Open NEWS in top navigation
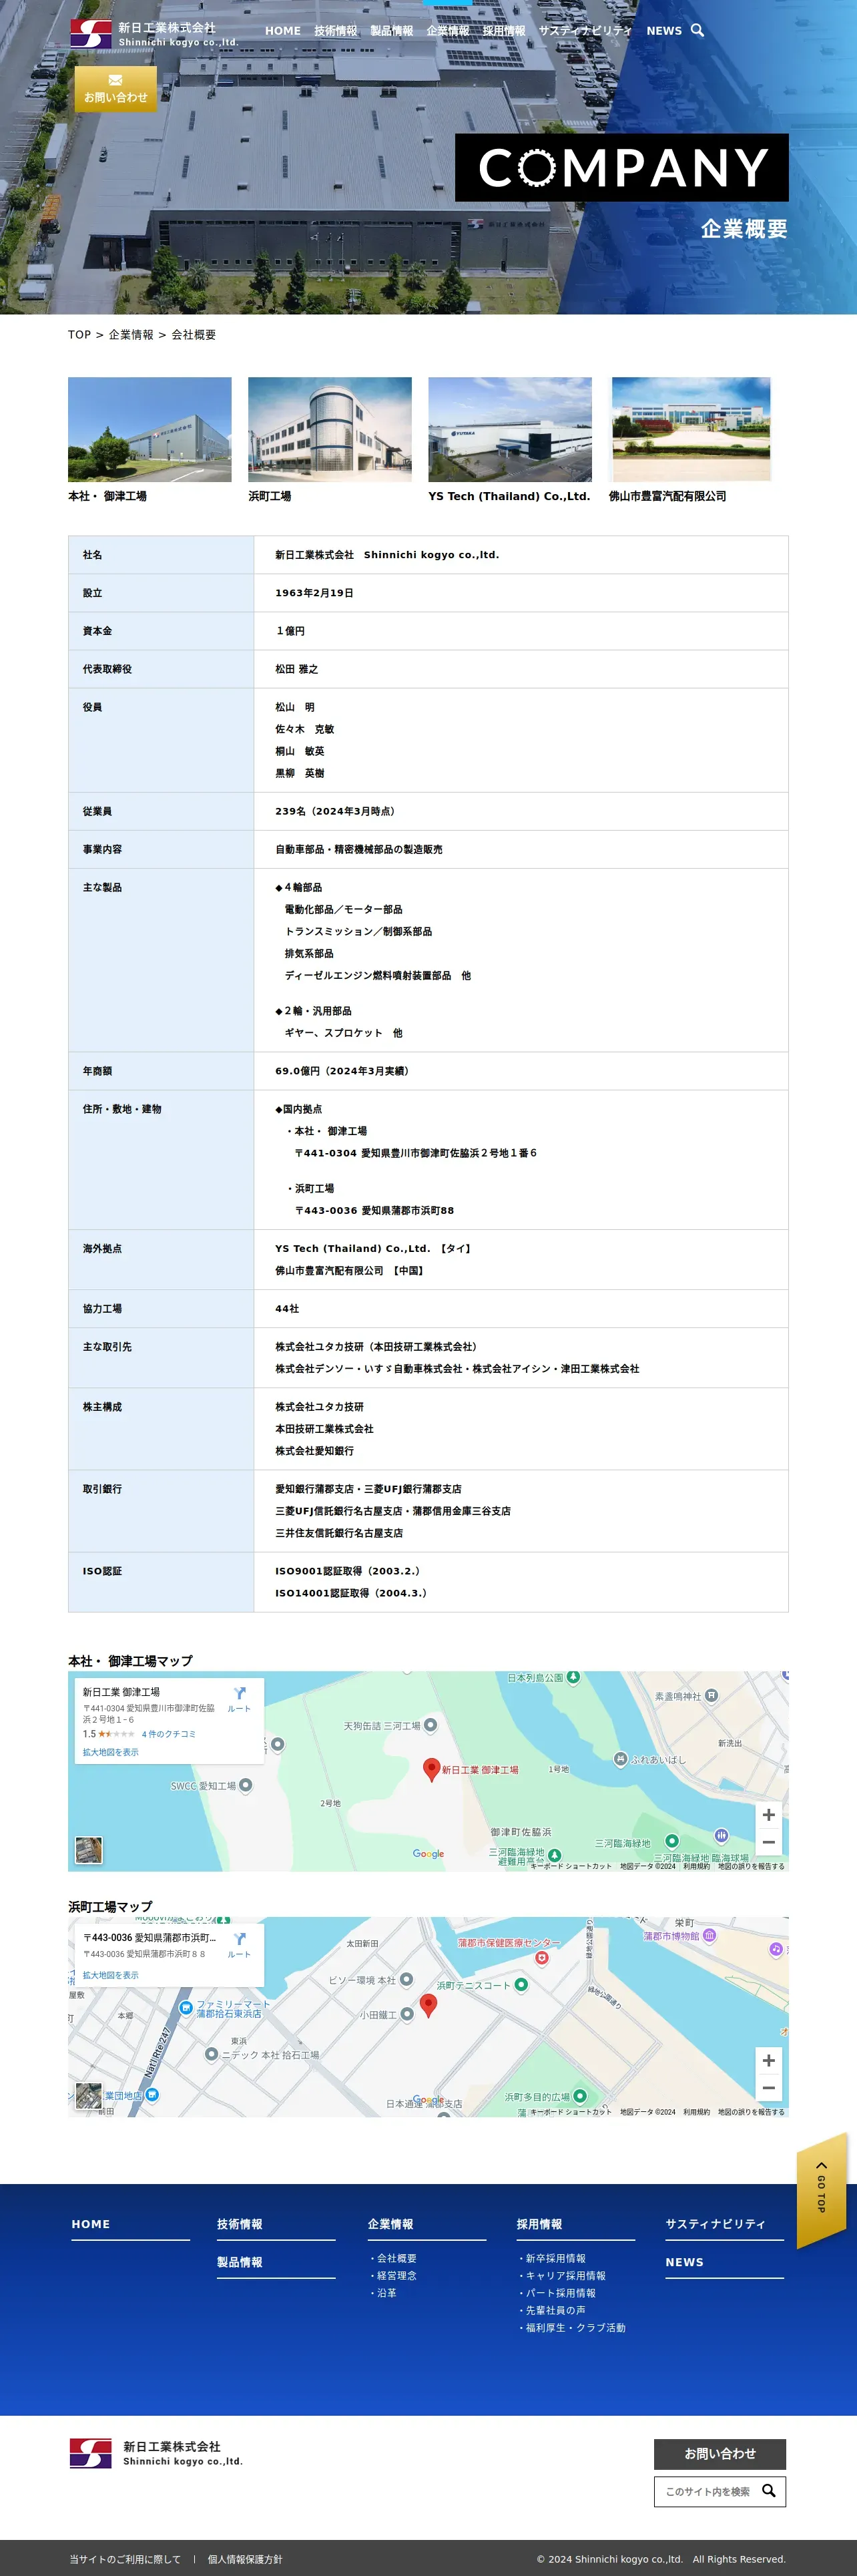Screen dimensions: 857x2576 coord(664,31)
